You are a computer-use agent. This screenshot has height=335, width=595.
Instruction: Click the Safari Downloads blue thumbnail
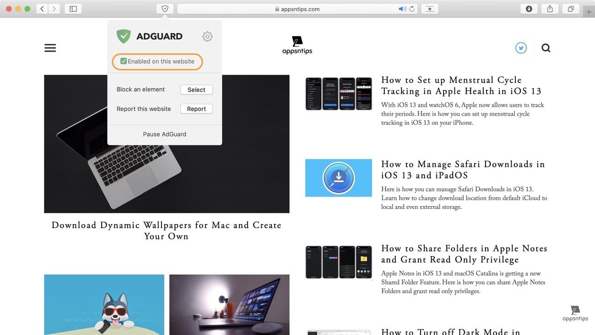pyautogui.click(x=339, y=178)
